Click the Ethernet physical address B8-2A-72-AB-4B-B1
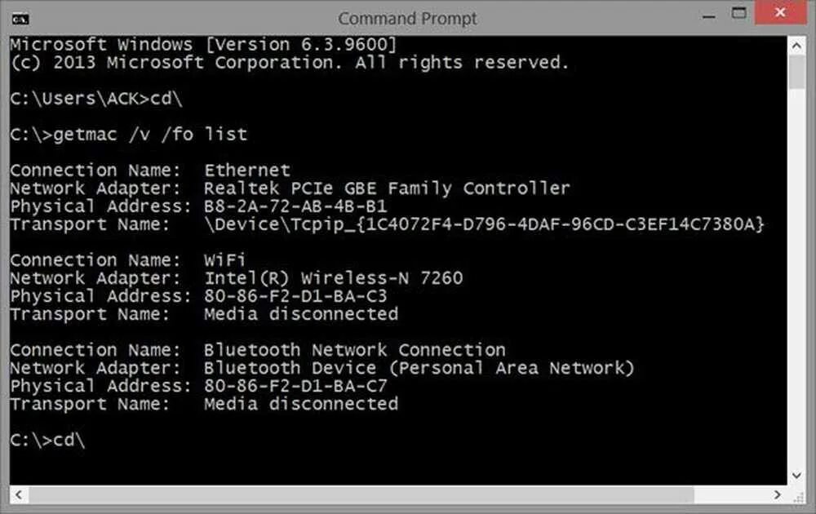Image resolution: width=816 pixels, height=514 pixels. pyautogui.click(x=295, y=206)
